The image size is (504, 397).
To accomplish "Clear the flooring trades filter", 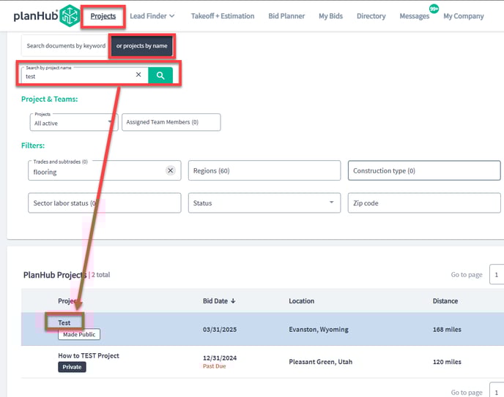I will pyautogui.click(x=171, y=170).
